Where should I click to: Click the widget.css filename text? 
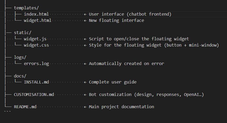36,45
